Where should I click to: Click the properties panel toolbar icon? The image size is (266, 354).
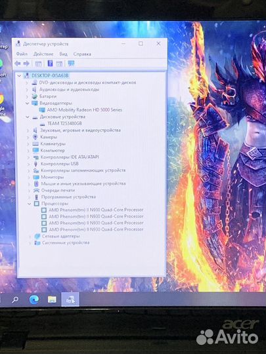[59, 64]
